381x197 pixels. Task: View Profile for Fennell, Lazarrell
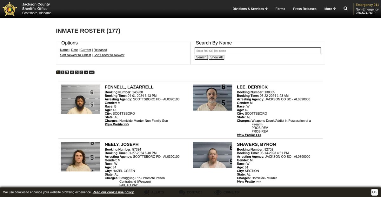[x=117, y=124]
